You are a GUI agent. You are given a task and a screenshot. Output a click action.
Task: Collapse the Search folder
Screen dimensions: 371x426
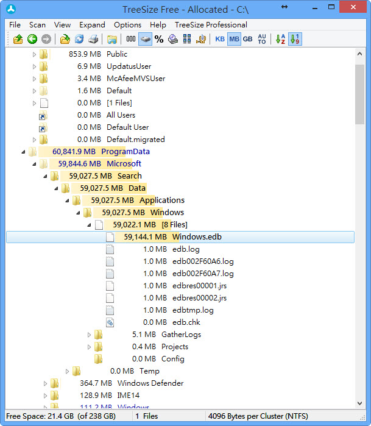pos(45,176)
